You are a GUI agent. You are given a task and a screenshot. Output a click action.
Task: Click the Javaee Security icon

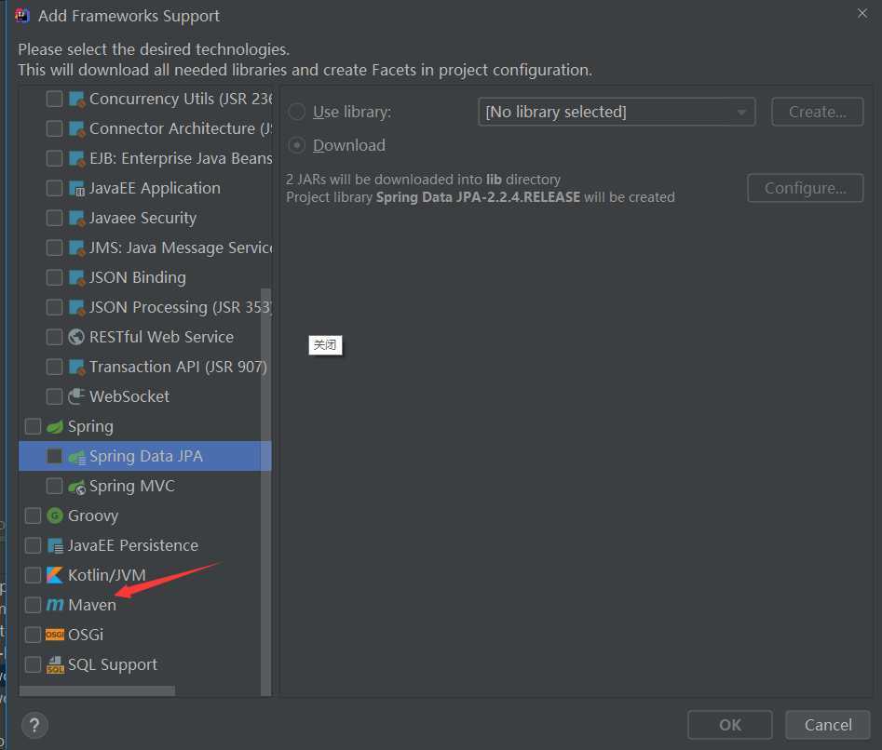76,218
